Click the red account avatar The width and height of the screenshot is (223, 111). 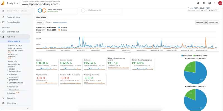pyautogui.click(x=220, y=3)
